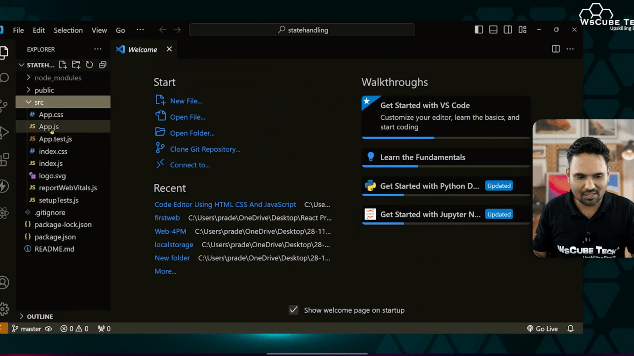Open the Edit menu
This screenshot has height=356, width=634.
click(x=39, y=30)
